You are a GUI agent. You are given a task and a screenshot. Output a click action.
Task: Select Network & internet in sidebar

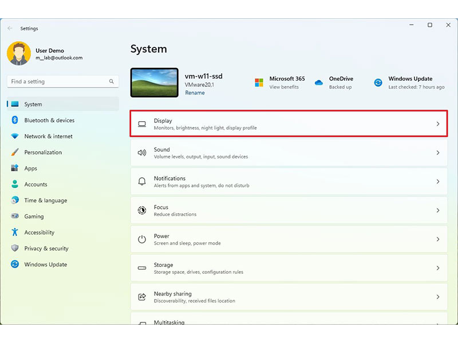[63, 136]
